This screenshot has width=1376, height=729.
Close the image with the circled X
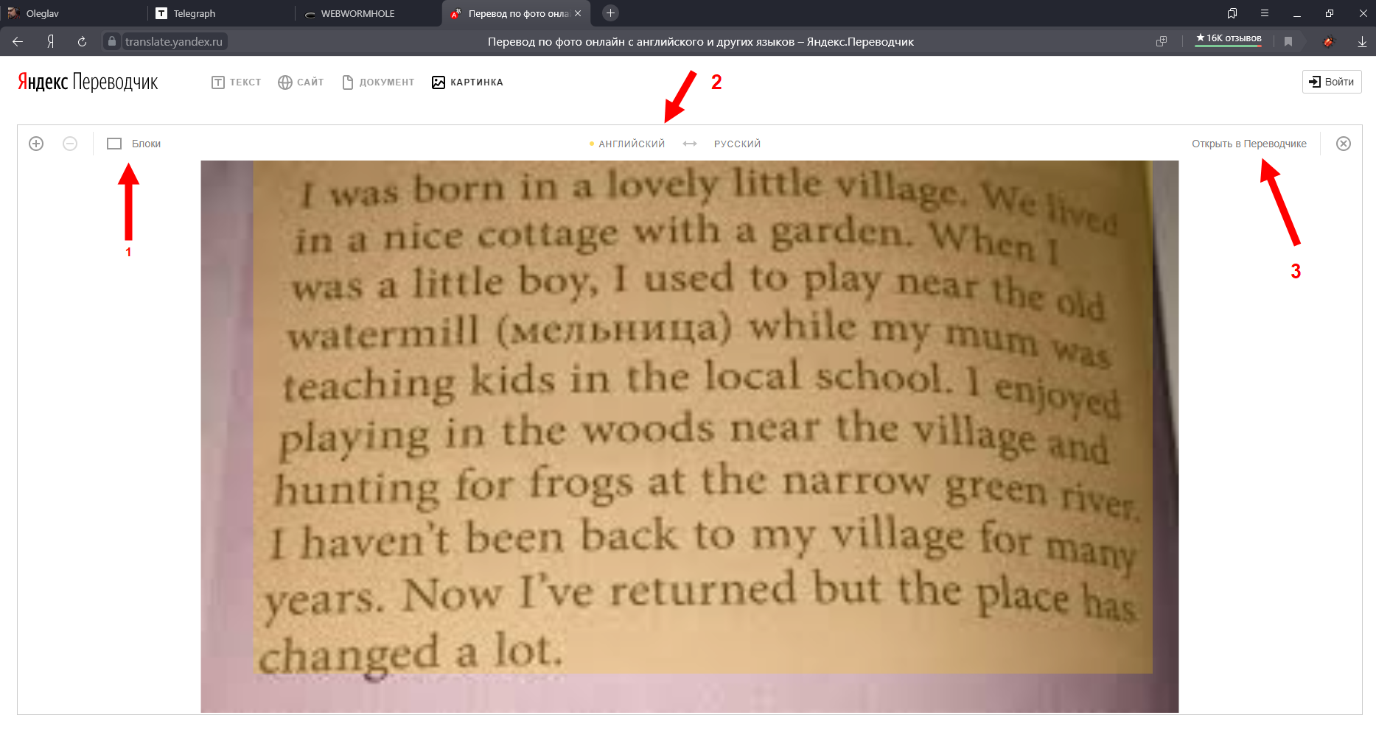1344,144
